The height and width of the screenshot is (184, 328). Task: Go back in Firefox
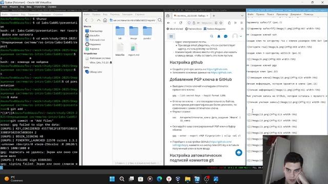click(169, 22)
